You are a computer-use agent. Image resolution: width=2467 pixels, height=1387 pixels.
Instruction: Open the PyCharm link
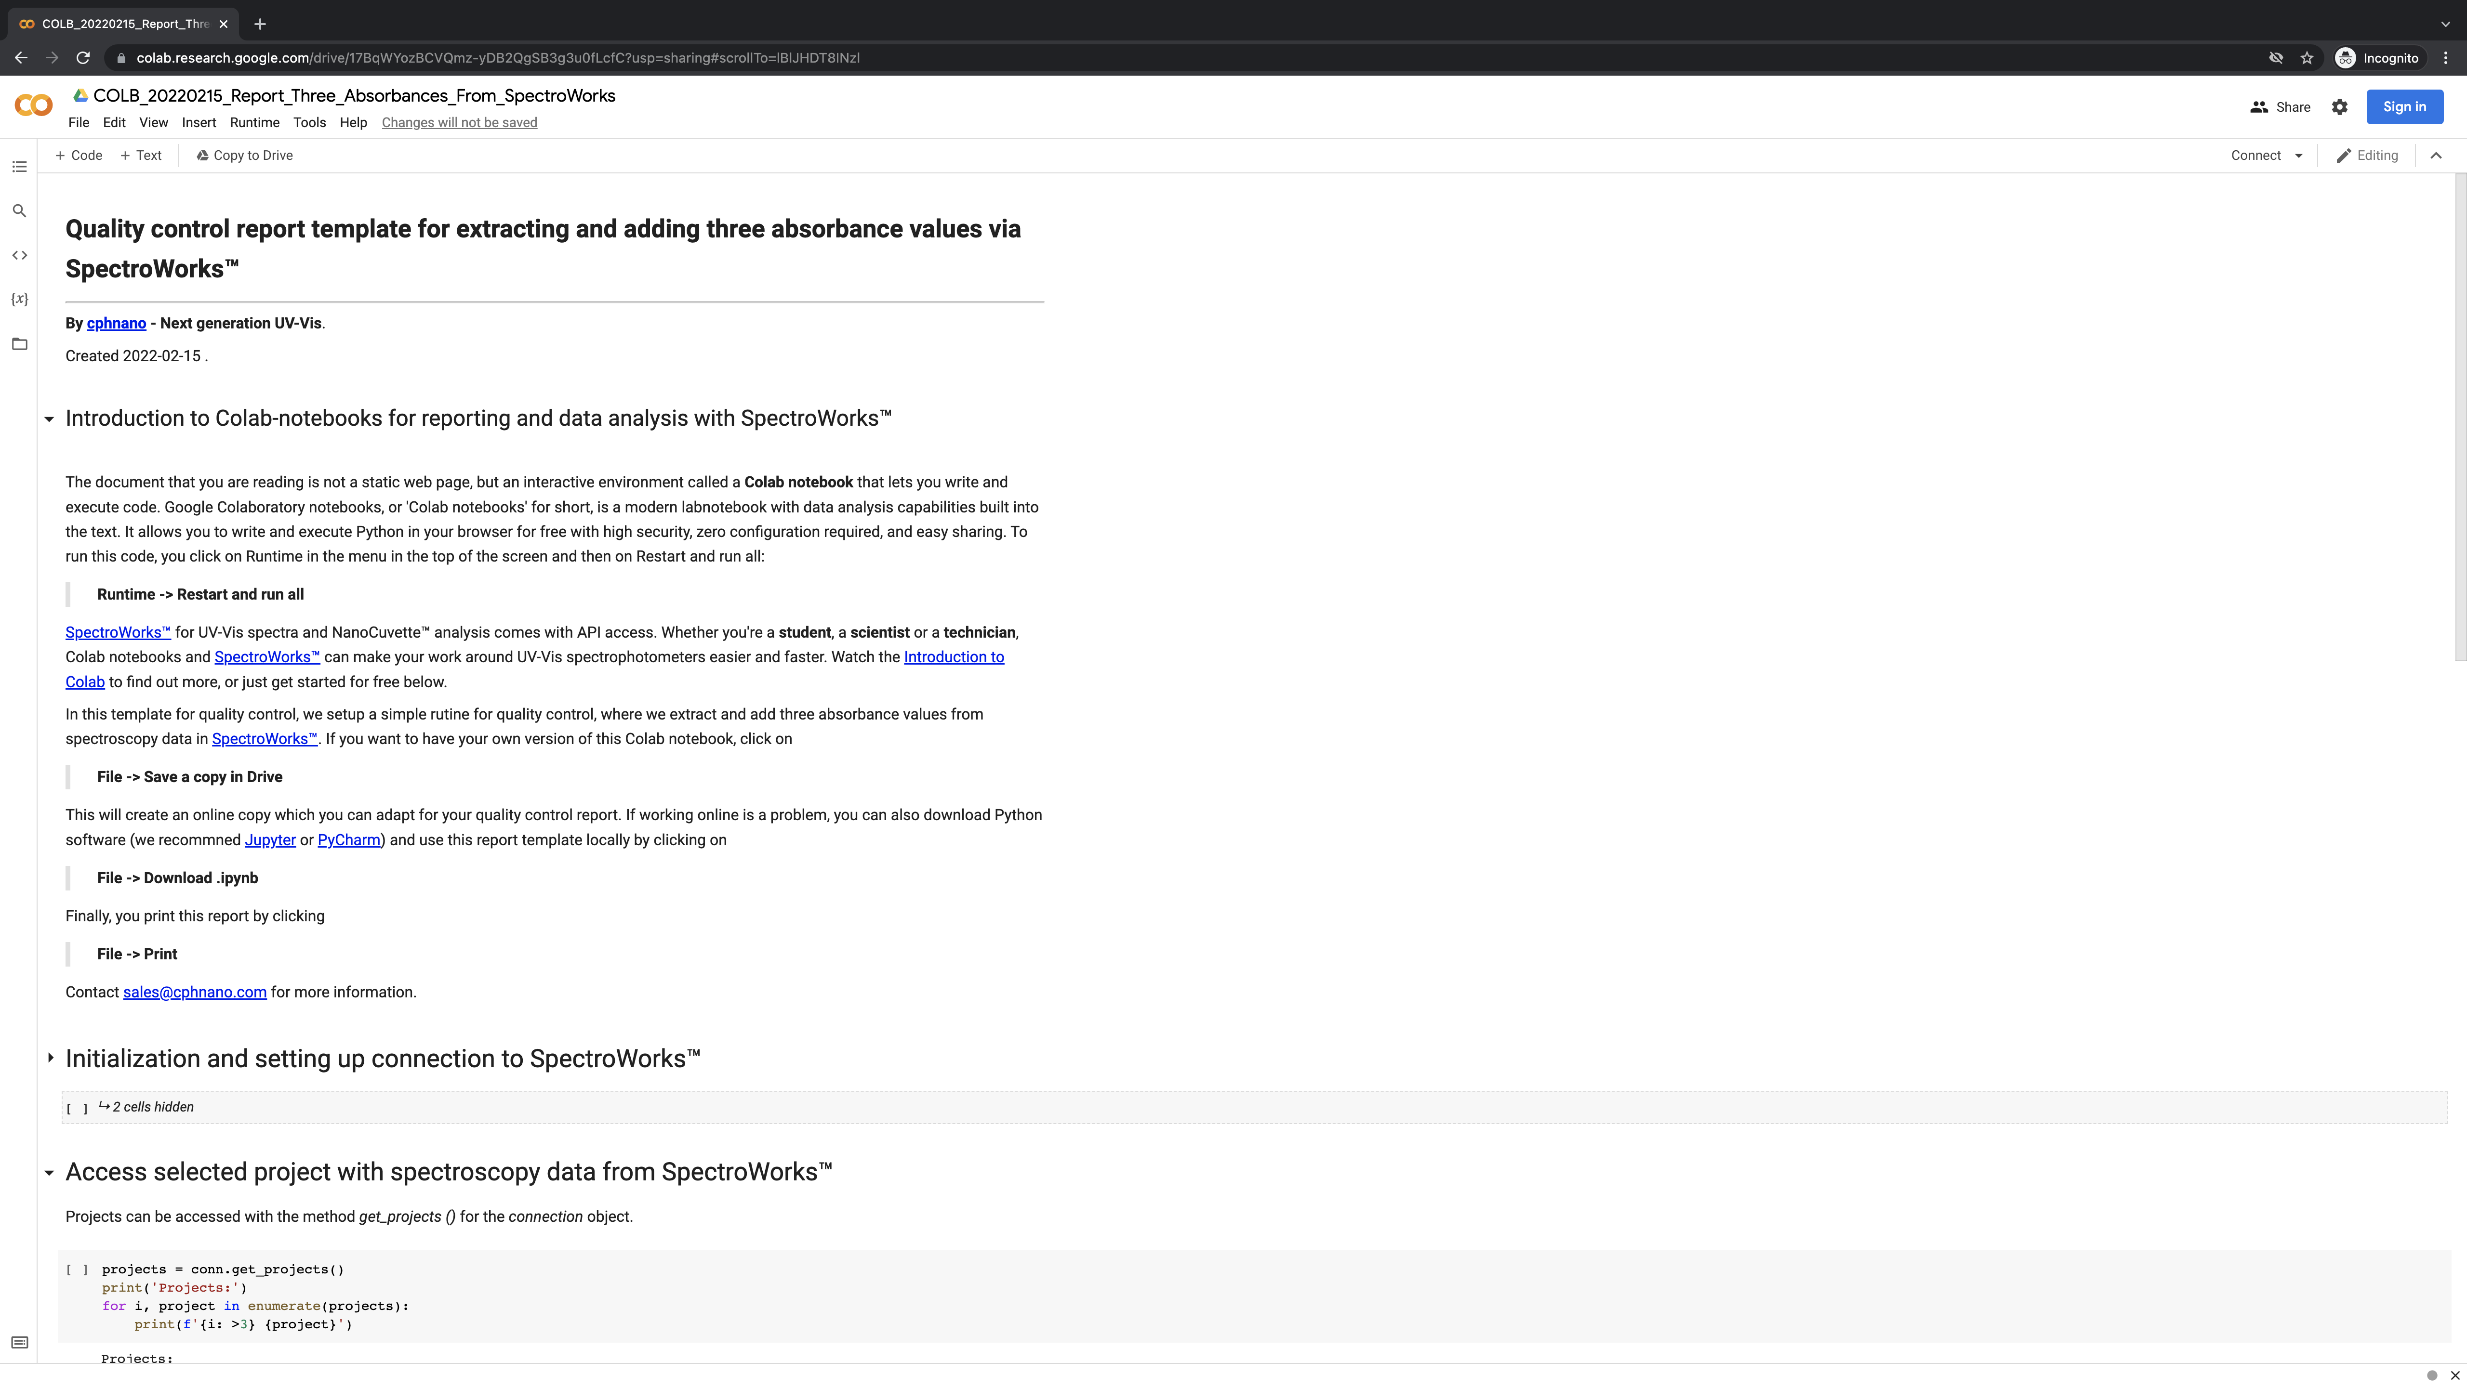[348, 840]
